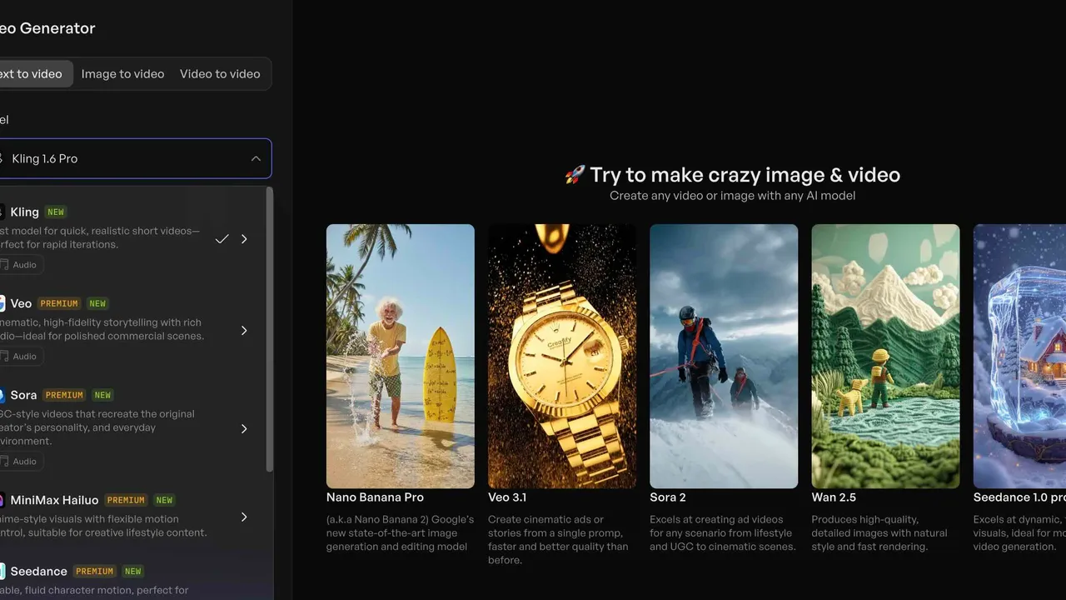Choose the Seedance model name

[38, 572]
